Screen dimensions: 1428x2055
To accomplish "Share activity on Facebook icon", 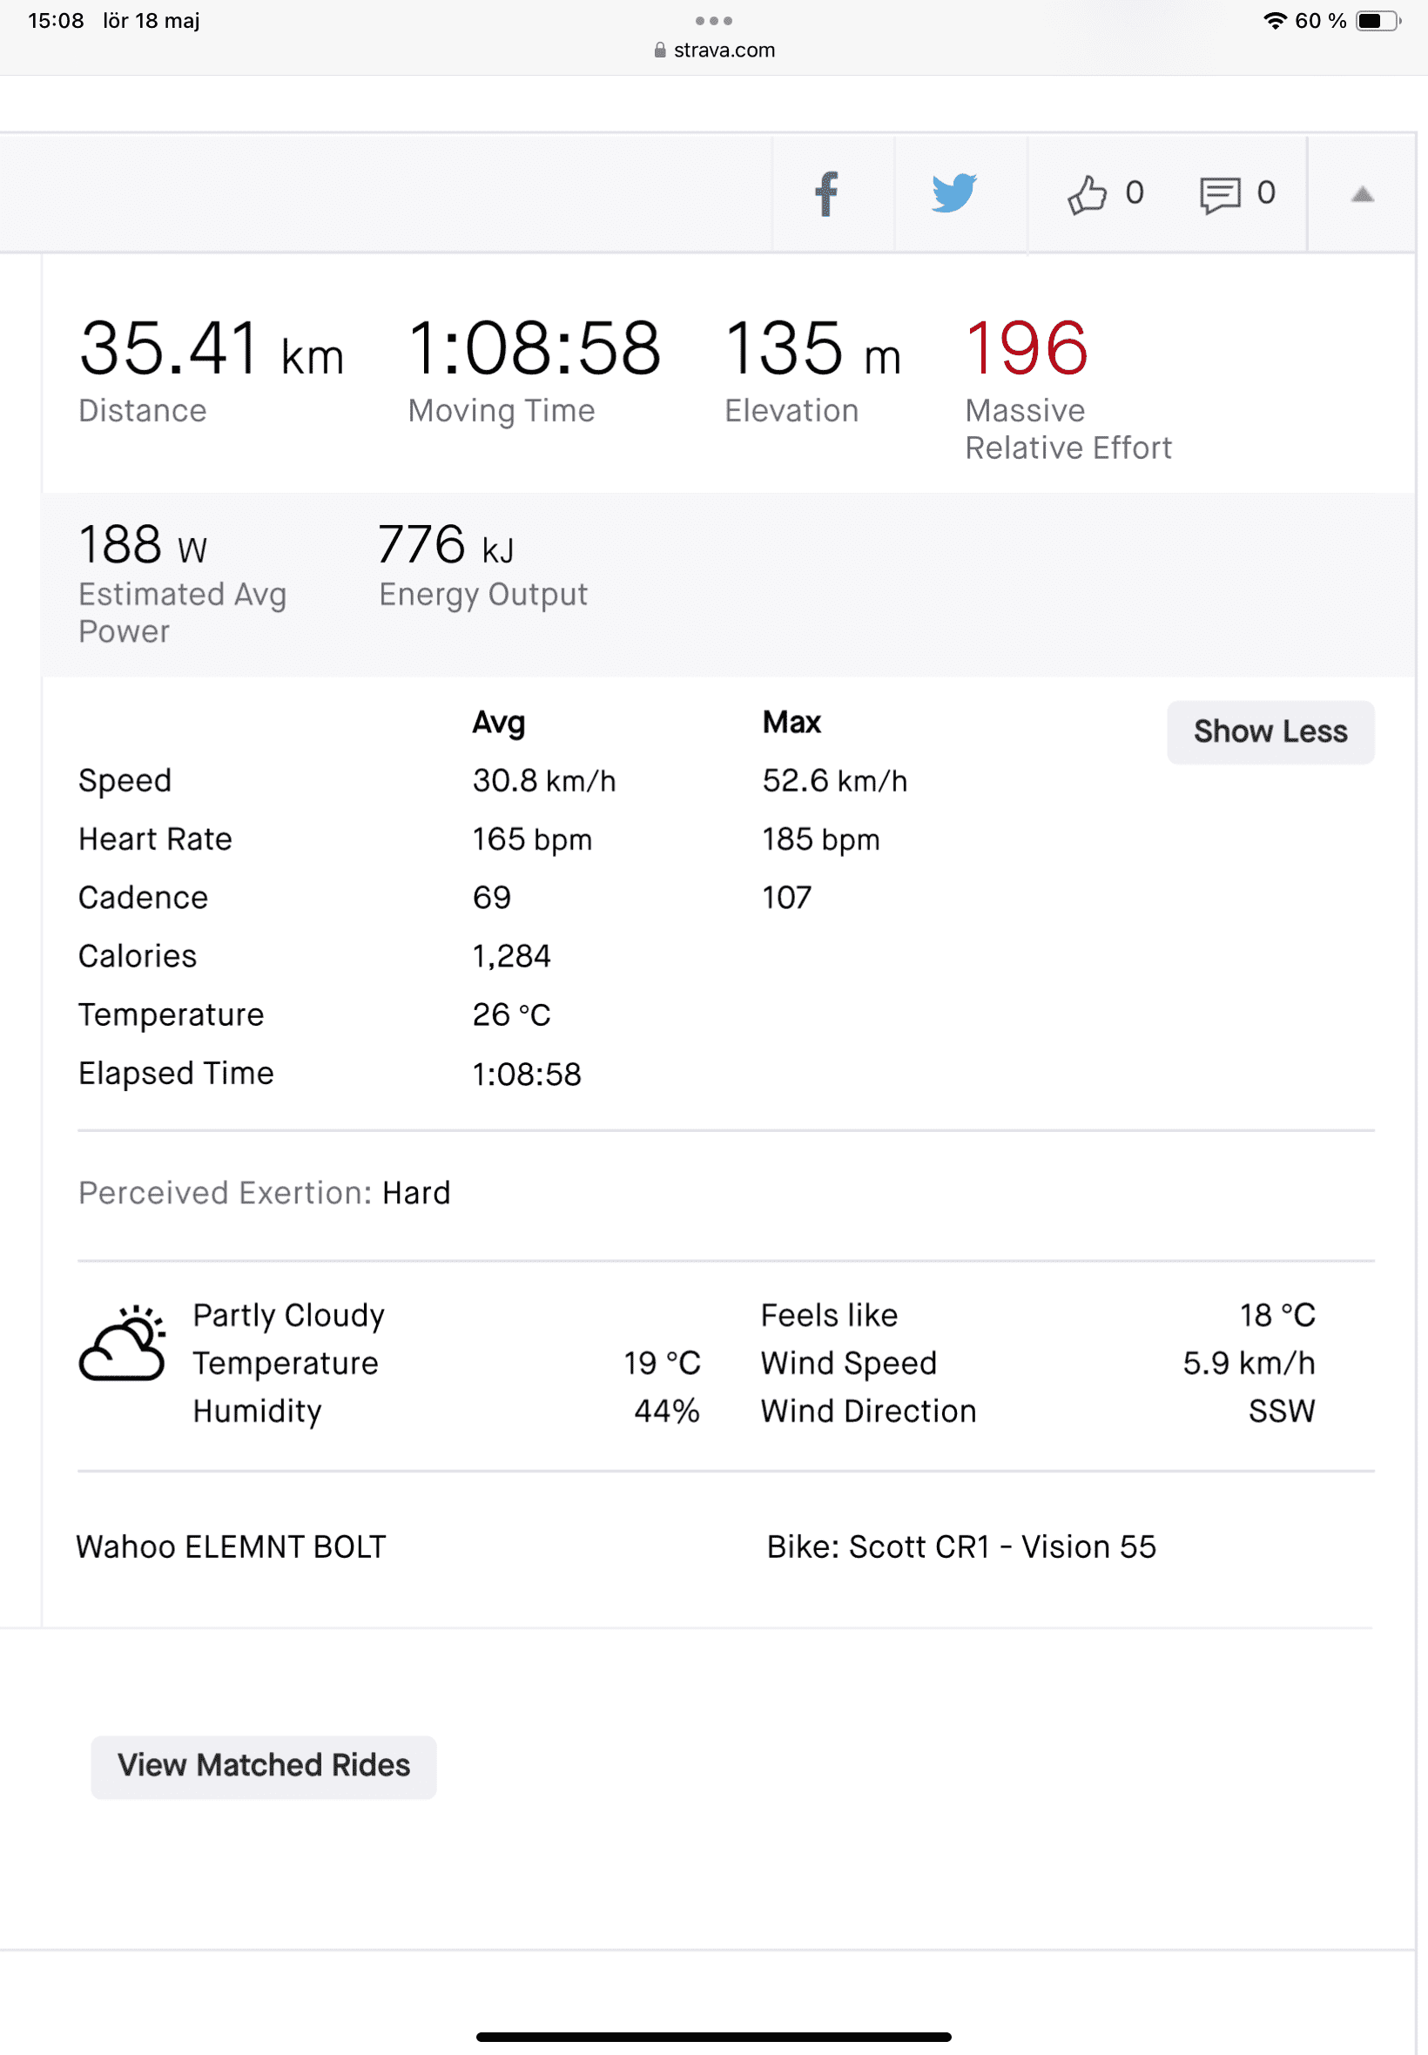I will click(825, 193).
